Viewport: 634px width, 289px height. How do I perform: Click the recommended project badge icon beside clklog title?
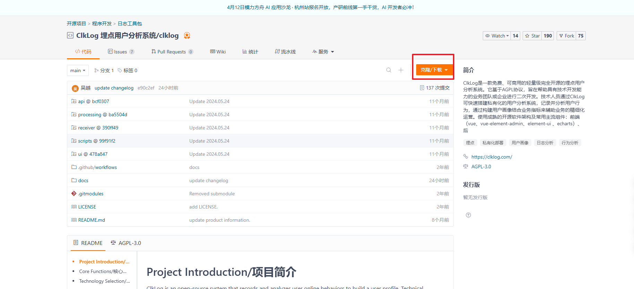pyautogui.click(x=187, y=35)
